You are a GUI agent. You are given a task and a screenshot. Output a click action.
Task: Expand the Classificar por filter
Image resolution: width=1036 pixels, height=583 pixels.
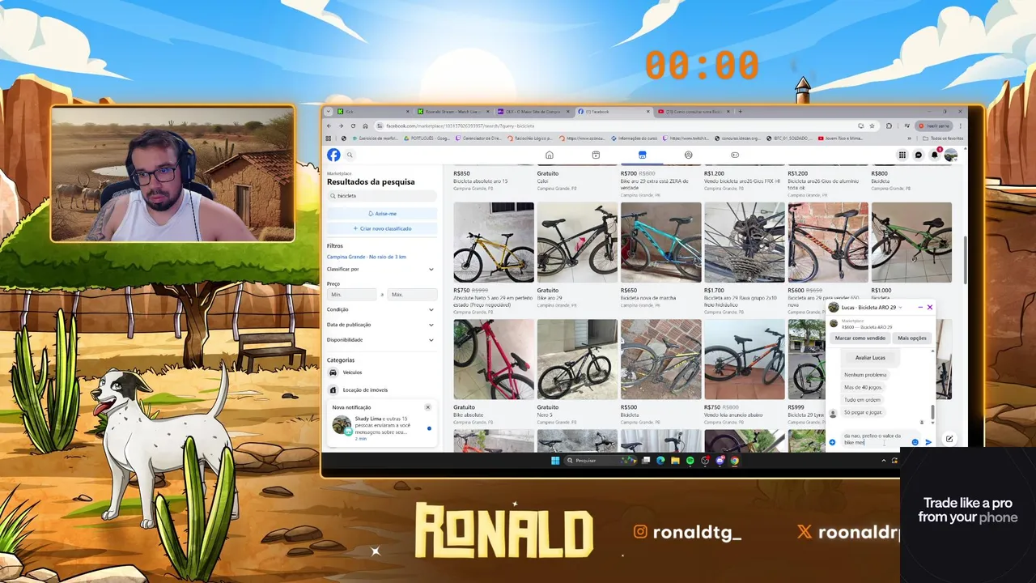tap(380, 269)
